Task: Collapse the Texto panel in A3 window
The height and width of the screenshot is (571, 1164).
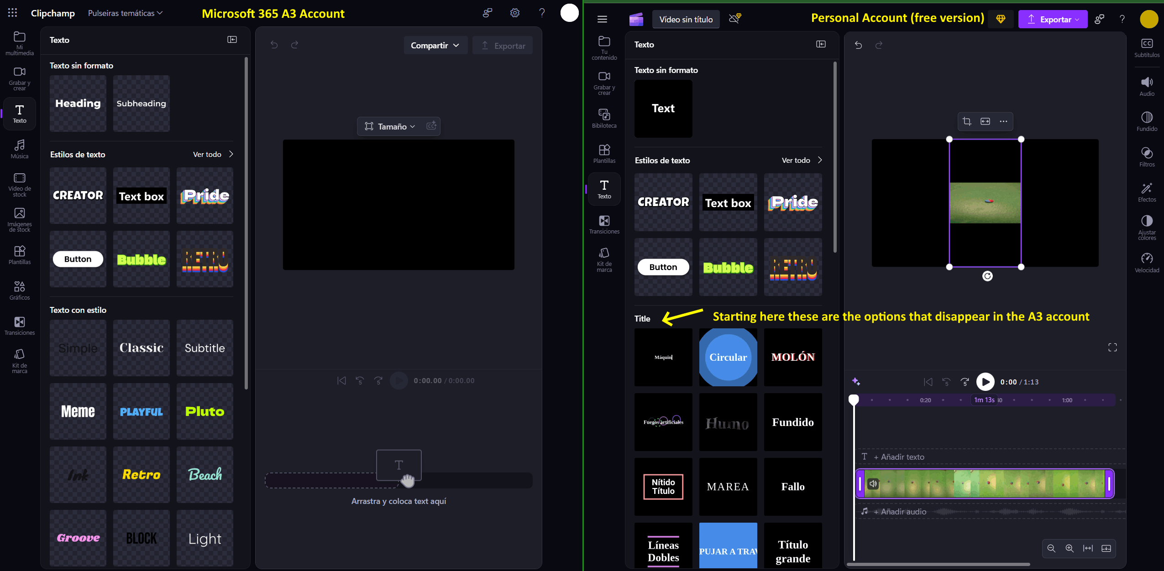Action: [x=232, y=40]
